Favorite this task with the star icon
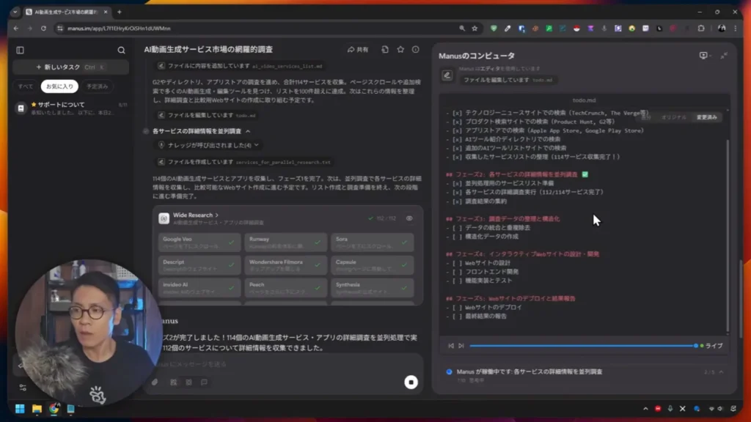 [400, 49]
